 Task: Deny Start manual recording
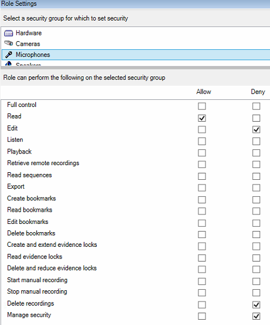pyautogui.click(x=256, y=282)
